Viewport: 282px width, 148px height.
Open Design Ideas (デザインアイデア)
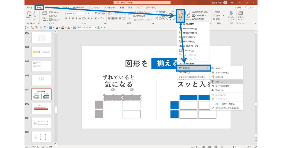click(241, 15)
